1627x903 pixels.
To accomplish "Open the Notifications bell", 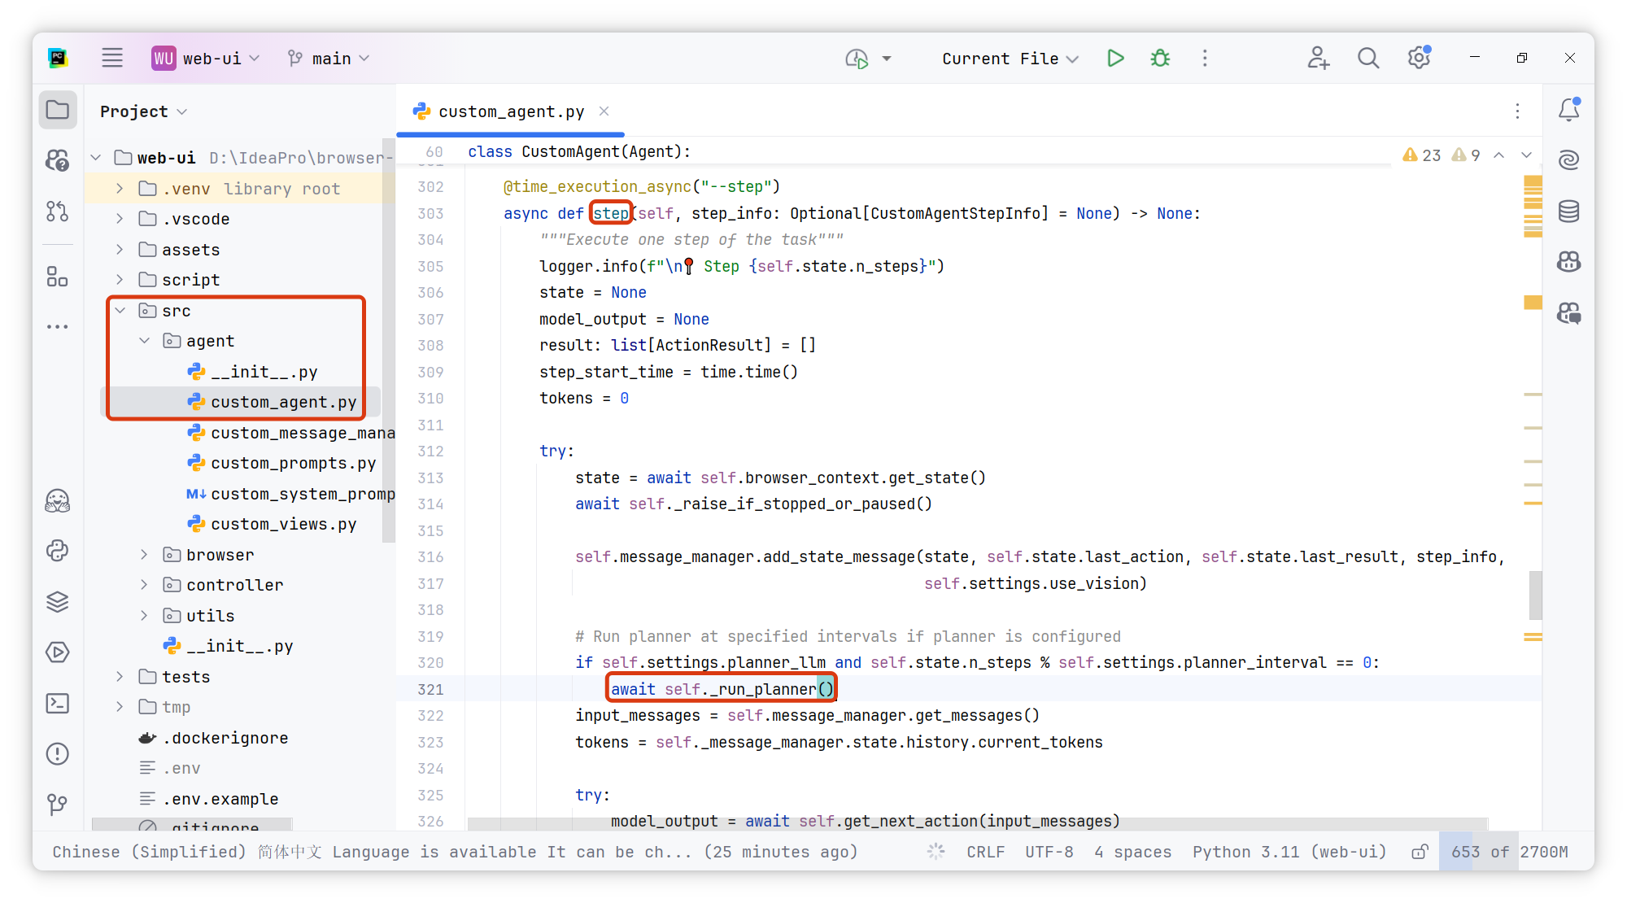I will [x=1569, y=110].
